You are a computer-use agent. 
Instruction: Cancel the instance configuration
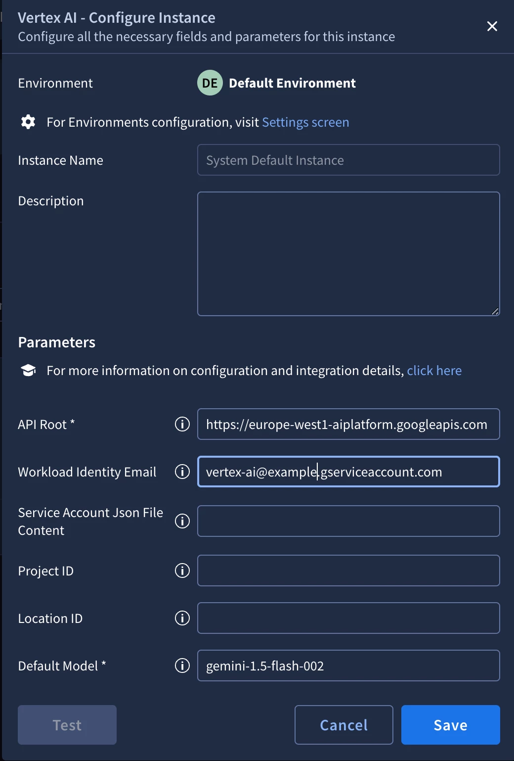[344, 725]
